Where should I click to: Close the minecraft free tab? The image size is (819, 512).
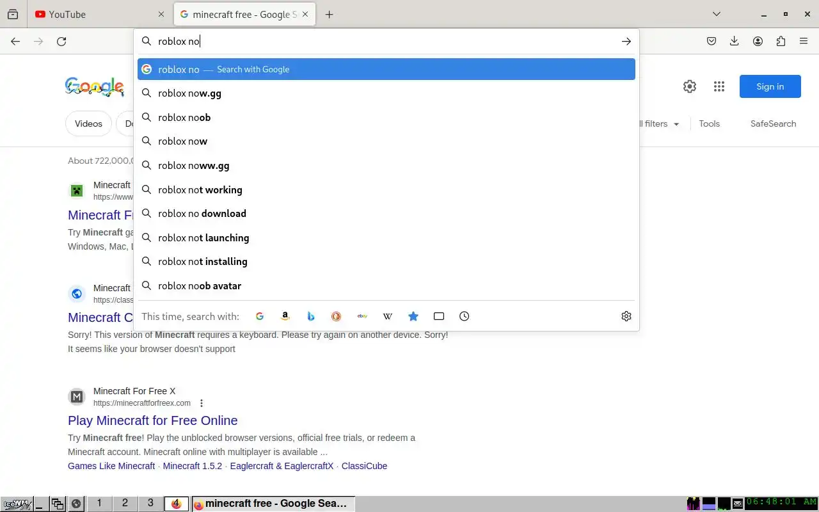pyautogui.click(x=305, y=14)
